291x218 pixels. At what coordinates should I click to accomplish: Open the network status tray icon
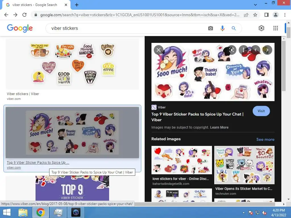point(257,213)
